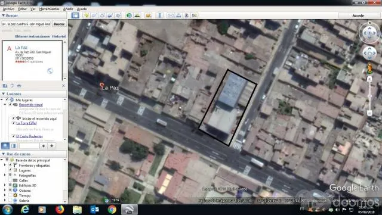Collapse the Lugares panel header
The height and width of the screenshot is (215, 382).
pos(3,94)
